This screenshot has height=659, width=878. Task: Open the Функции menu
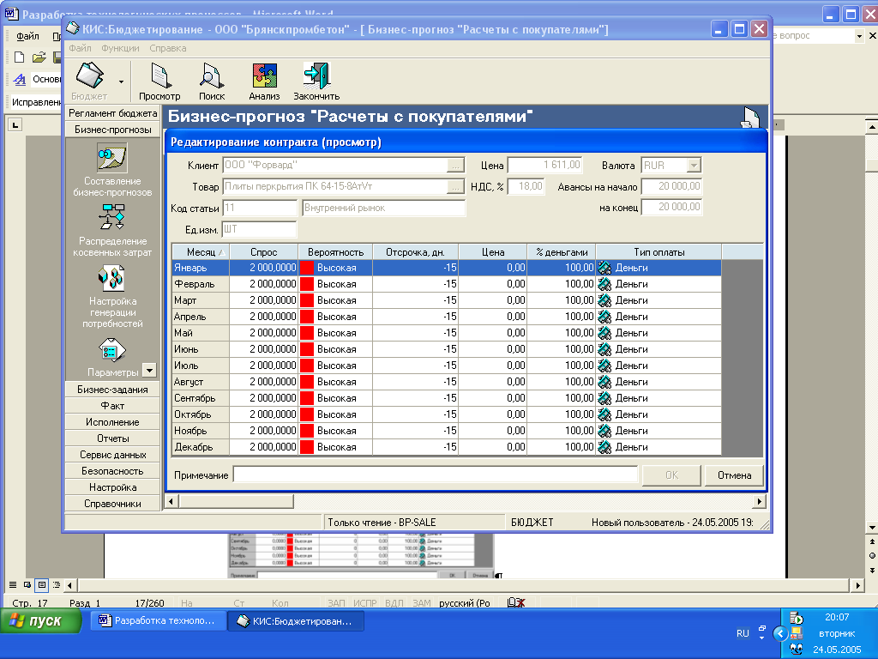[120, 49]
